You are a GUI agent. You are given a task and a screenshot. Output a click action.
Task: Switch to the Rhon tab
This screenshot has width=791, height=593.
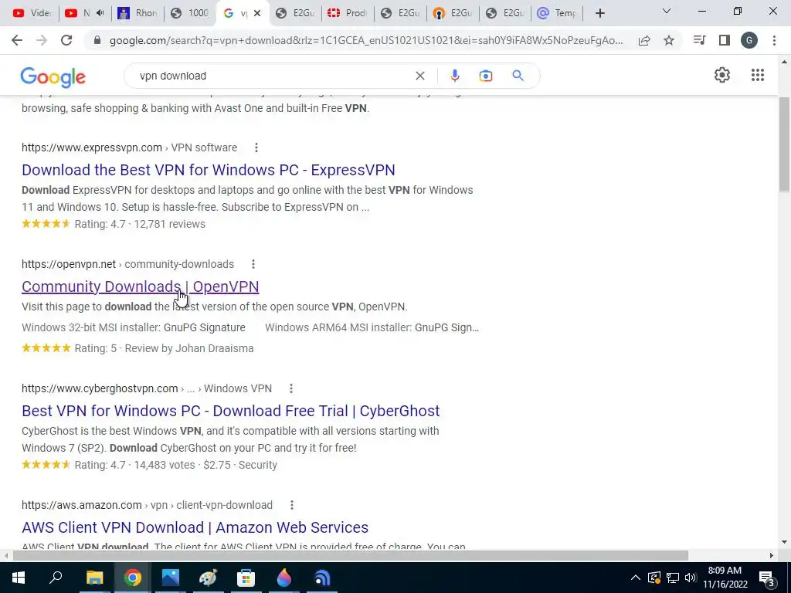137,13
